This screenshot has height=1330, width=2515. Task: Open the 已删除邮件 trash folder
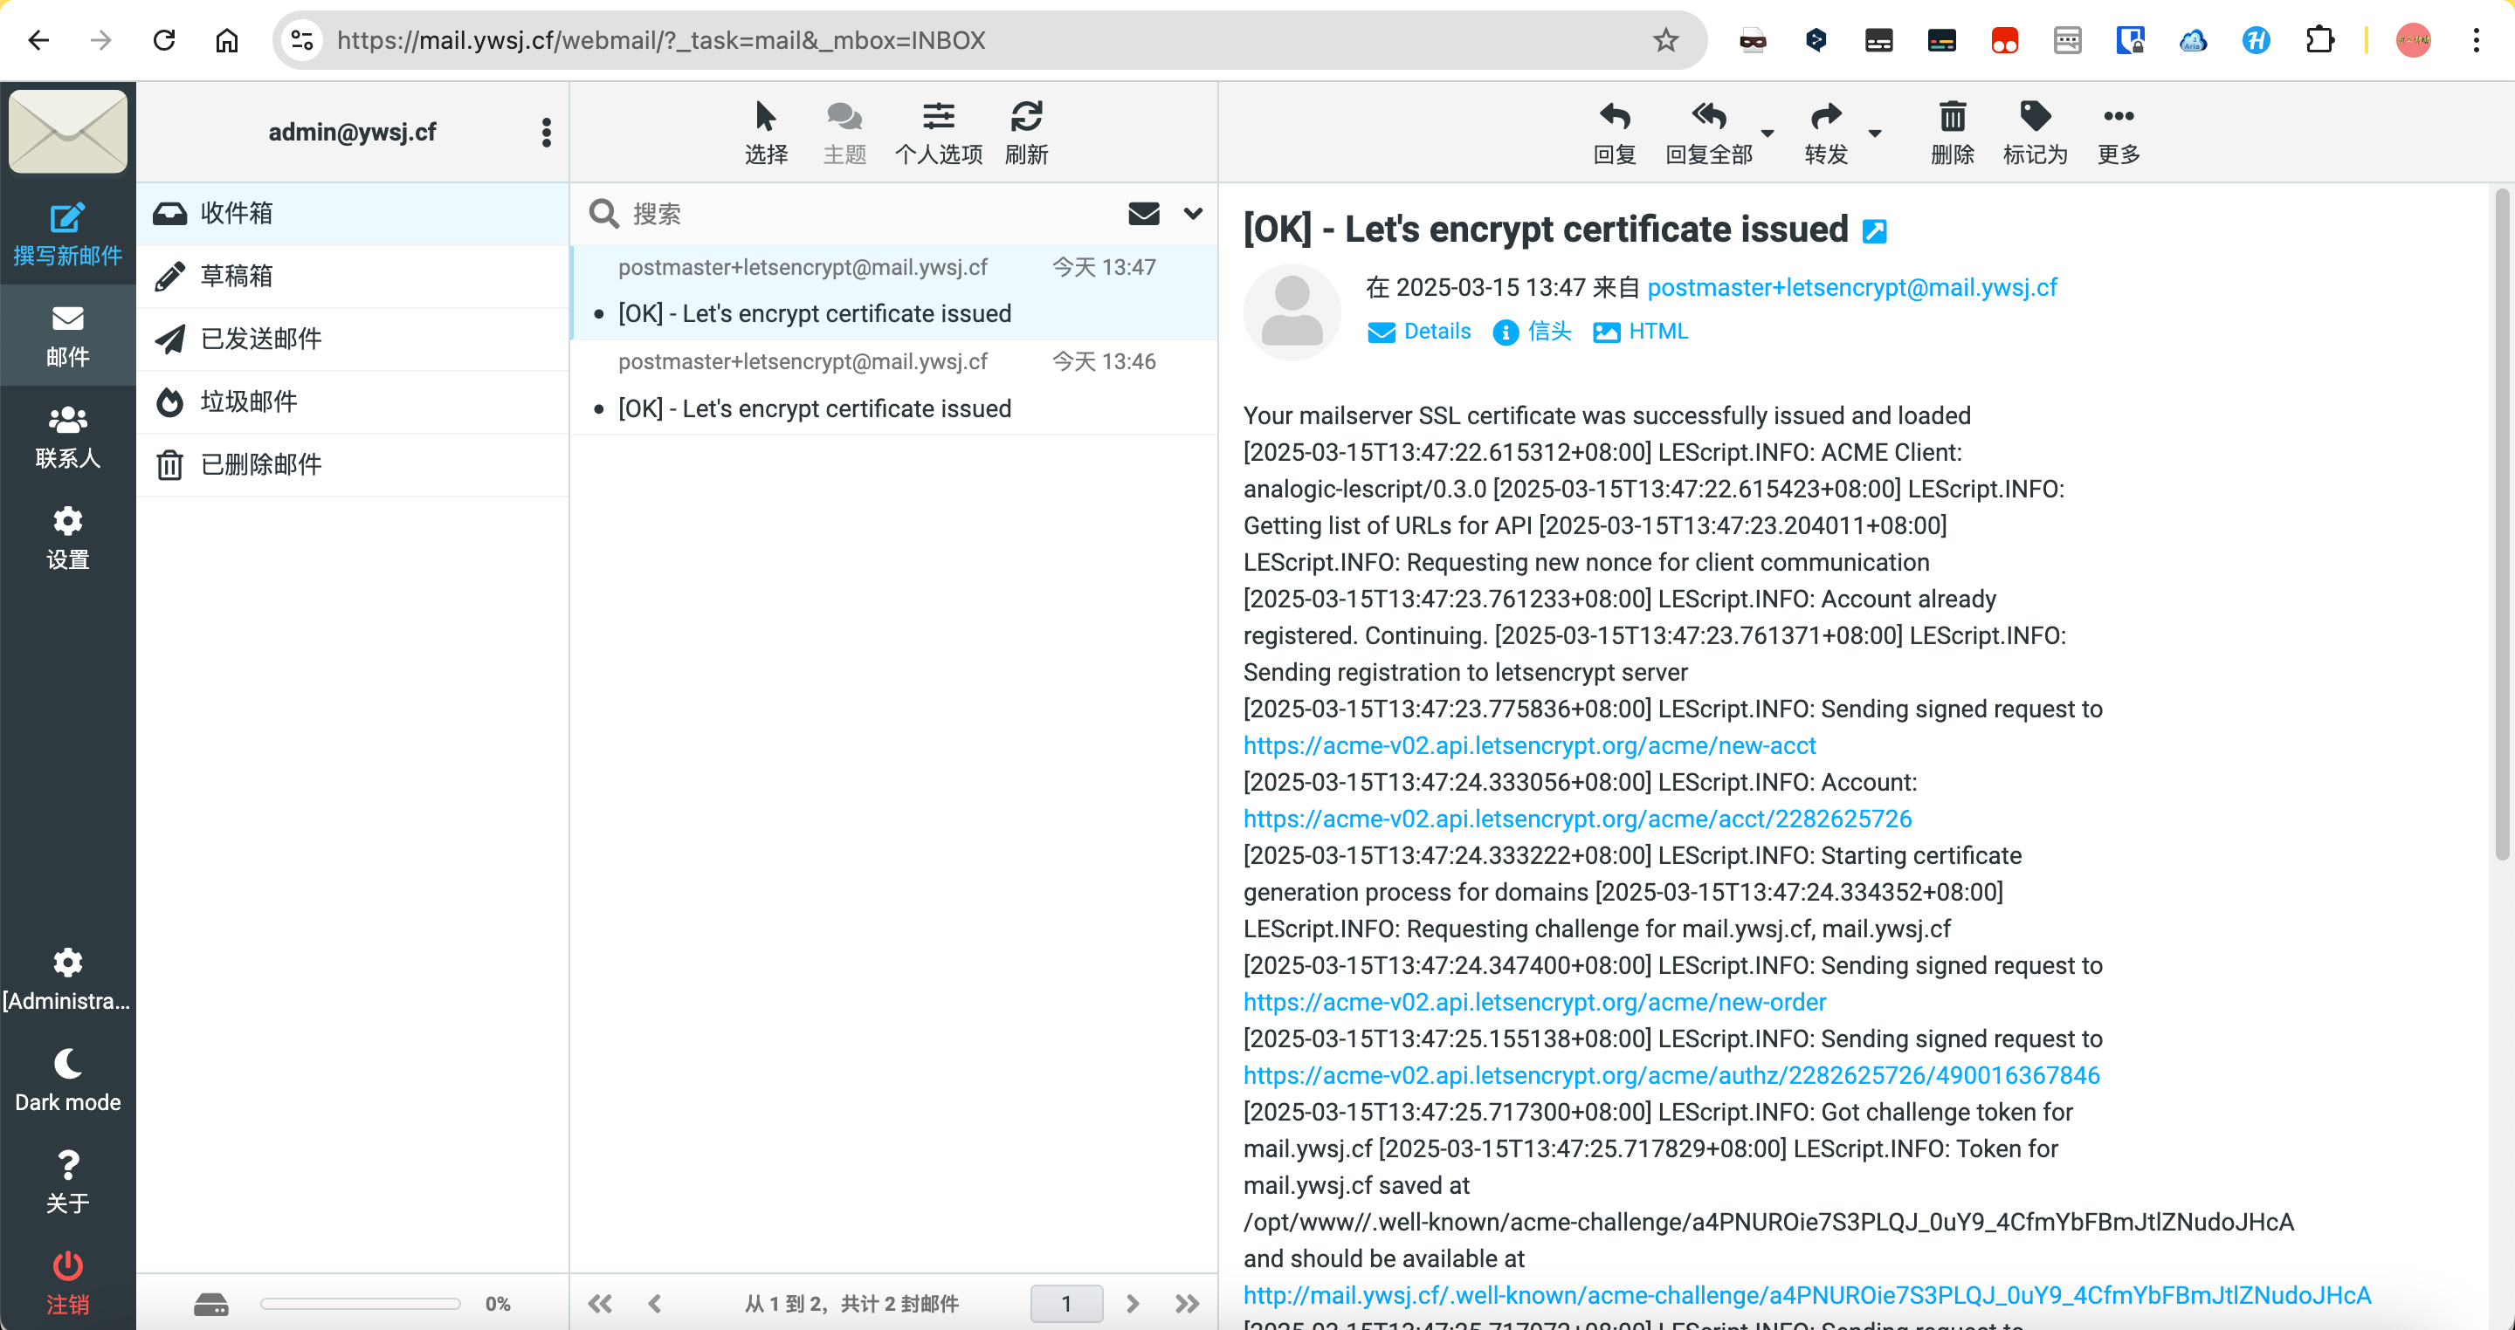353,464
